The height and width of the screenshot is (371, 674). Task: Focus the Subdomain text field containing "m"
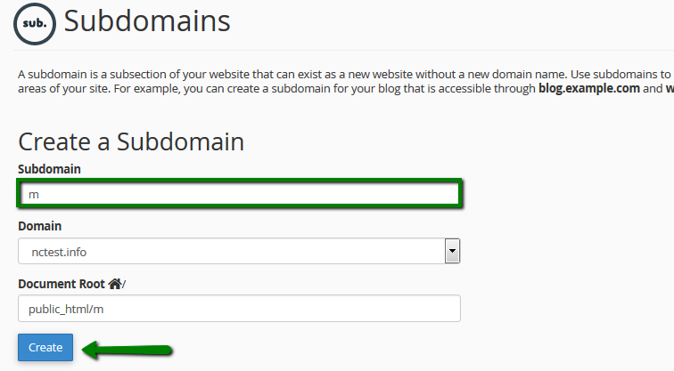pyautogui.click(x=240, y=194)
